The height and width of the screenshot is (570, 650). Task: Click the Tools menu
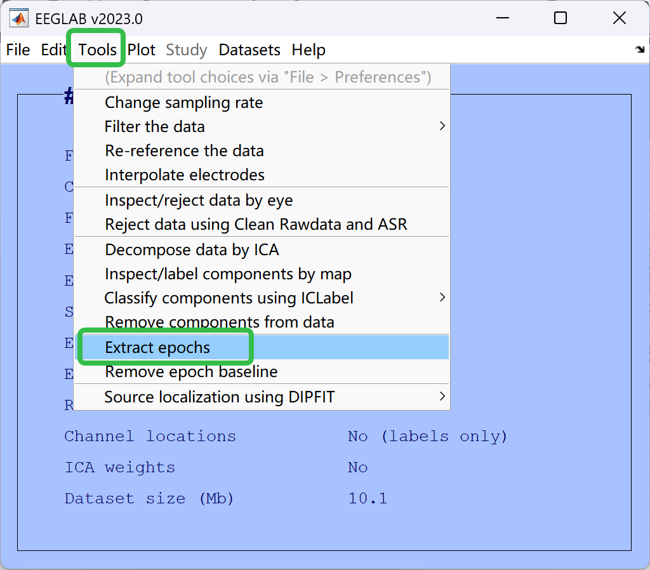(x=97, y=50)
